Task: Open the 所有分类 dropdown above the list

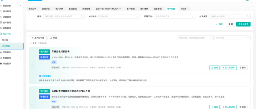Action: [232, 38]
